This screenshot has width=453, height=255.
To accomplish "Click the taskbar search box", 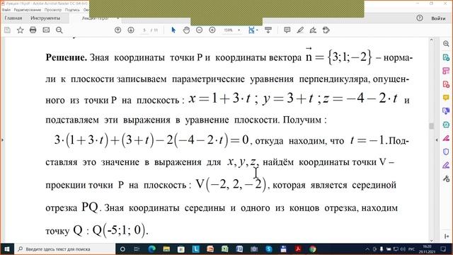I will (x=64, y=249).
